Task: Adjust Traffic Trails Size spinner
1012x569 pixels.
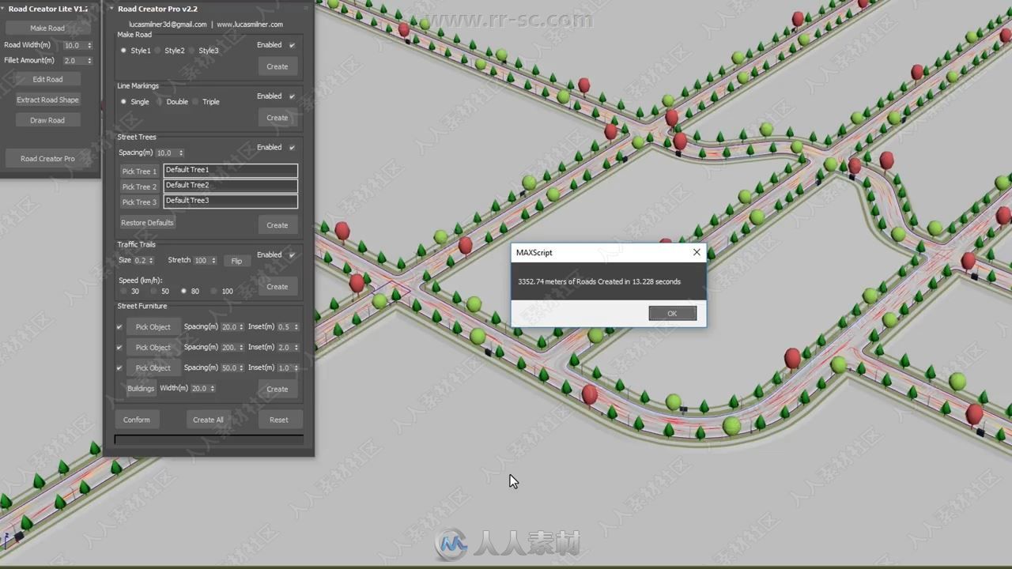Action: click(153, 261)
